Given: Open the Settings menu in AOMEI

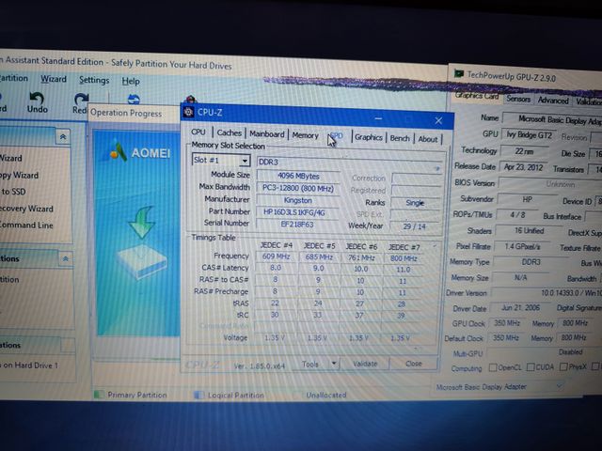Looking at the screenshot, I should pyautogui.click(x=94, y=80).
